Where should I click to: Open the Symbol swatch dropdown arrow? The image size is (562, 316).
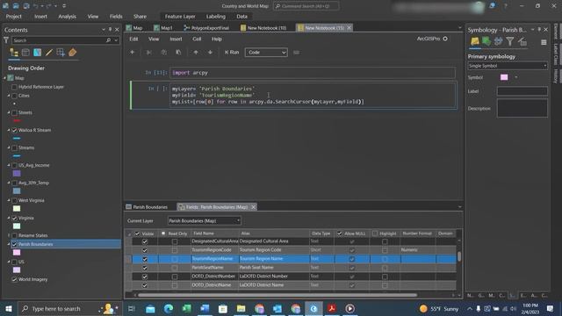pyautogui.click(x=516, y=77)
